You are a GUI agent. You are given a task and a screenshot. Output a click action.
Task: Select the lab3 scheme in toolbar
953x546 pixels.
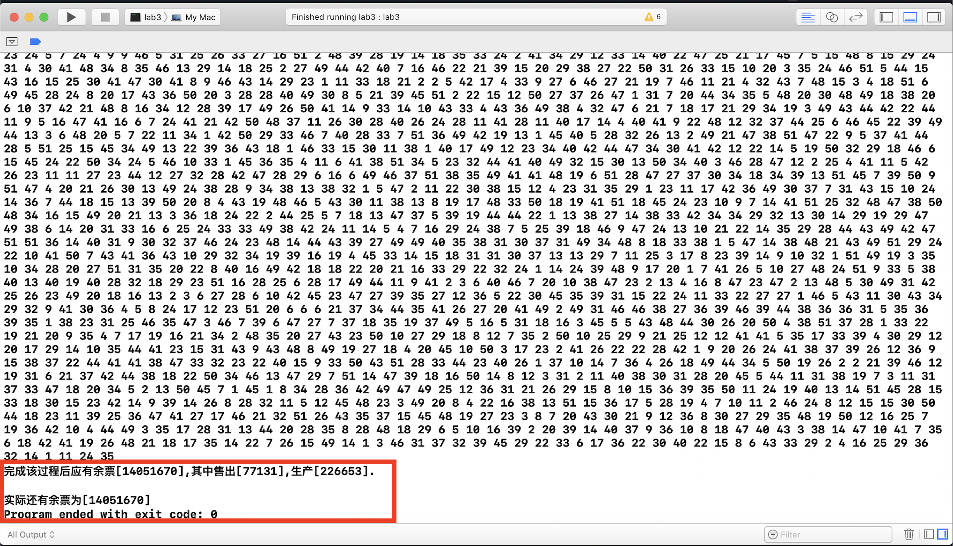pos(146,17)
